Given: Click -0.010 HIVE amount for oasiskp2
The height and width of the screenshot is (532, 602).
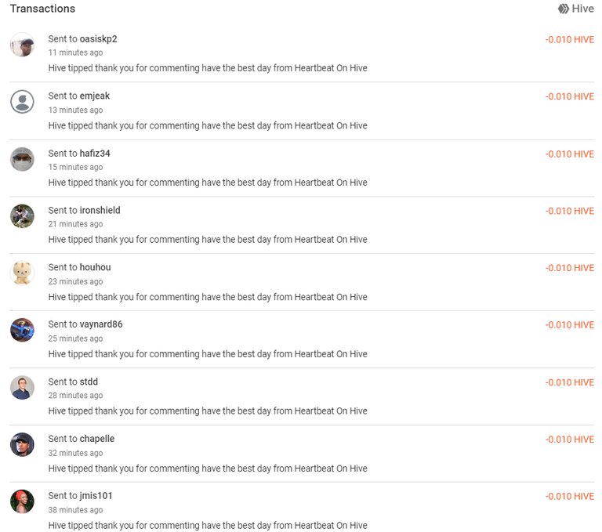Looking at the screenshot, I should click(570, 39).
